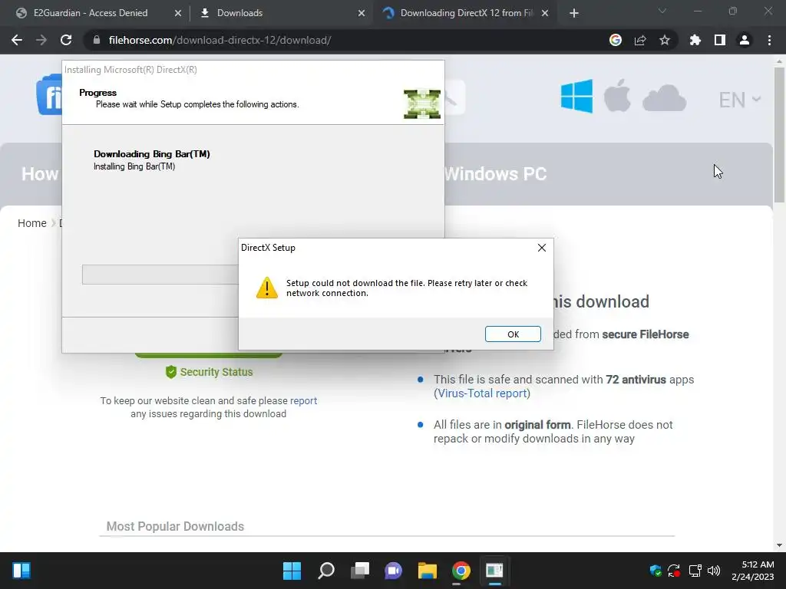786x589 pixels.
Task: Click the green download button edge
Action: pos(209,355)
